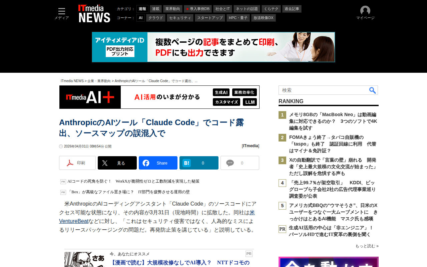Open PR article 生成AI活用の中心は非エンジニア

(x=331, y=231)
